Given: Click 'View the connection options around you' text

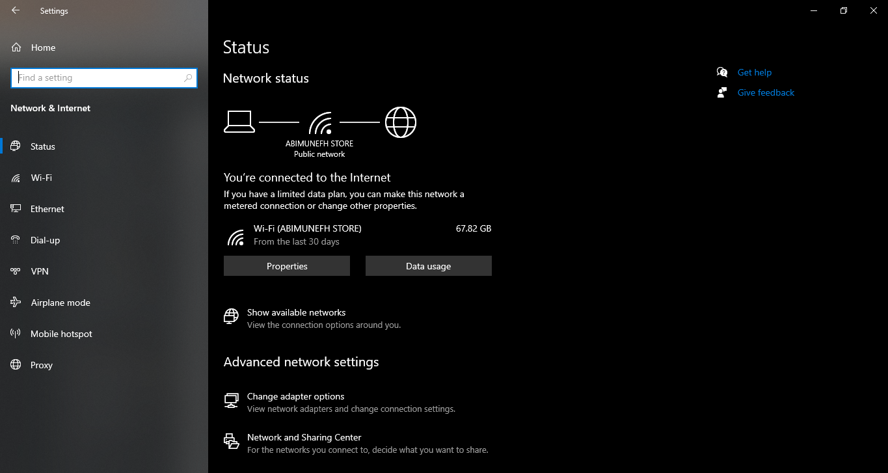Looking at the screenshot, I should [324, 325].
